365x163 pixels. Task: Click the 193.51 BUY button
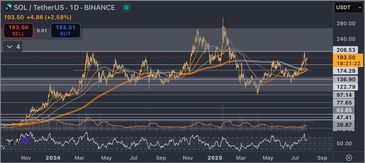[x=66, y=31]
